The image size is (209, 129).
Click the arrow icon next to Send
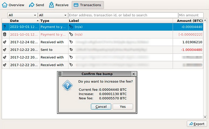pyautogui.click(x=32, y=5)
